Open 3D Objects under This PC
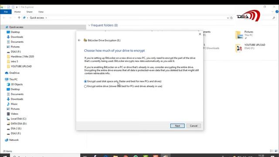 (17, 84)
